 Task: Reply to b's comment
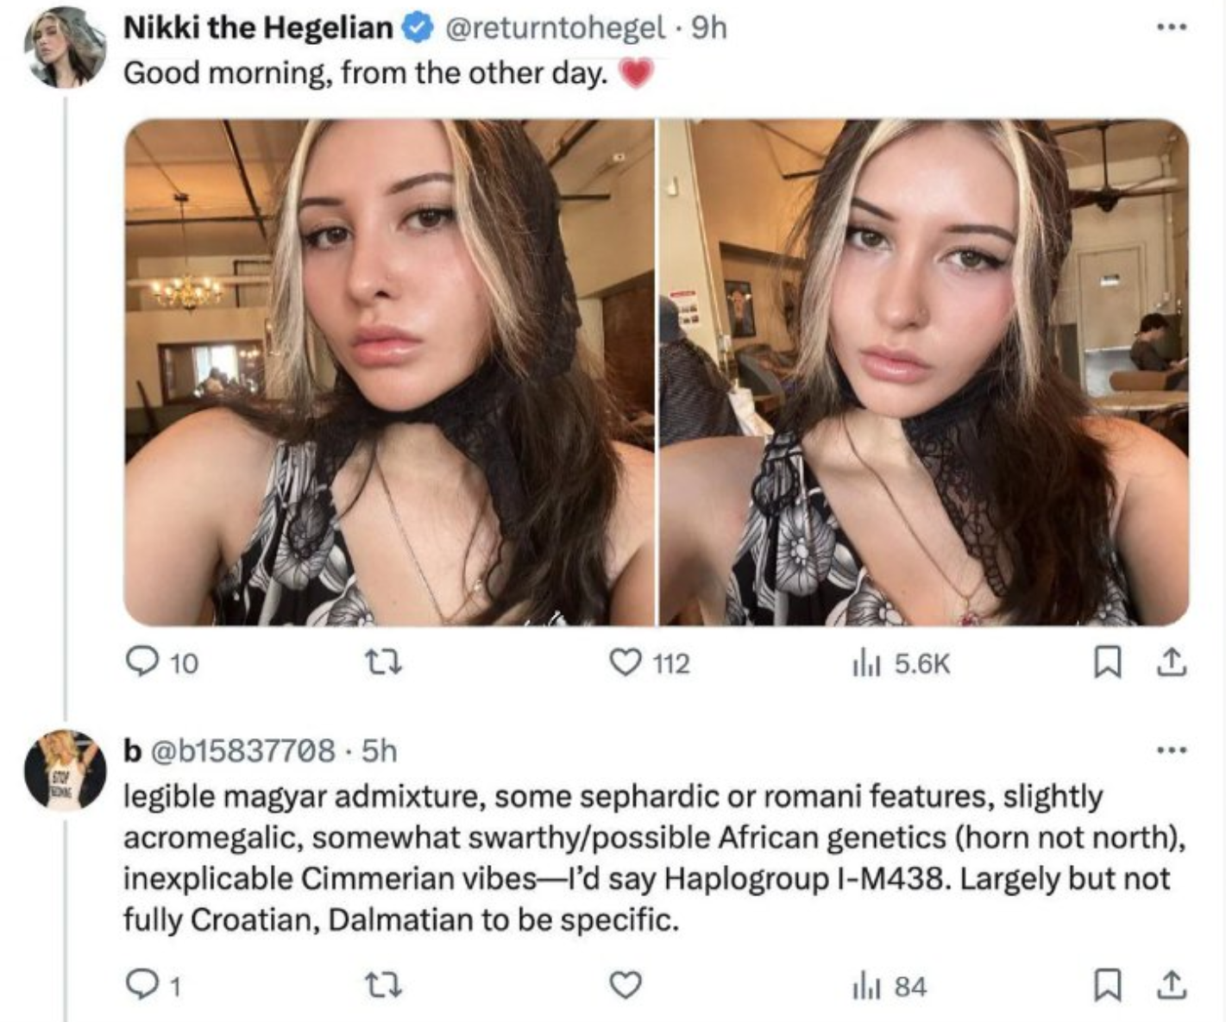[x=140, y=985]
